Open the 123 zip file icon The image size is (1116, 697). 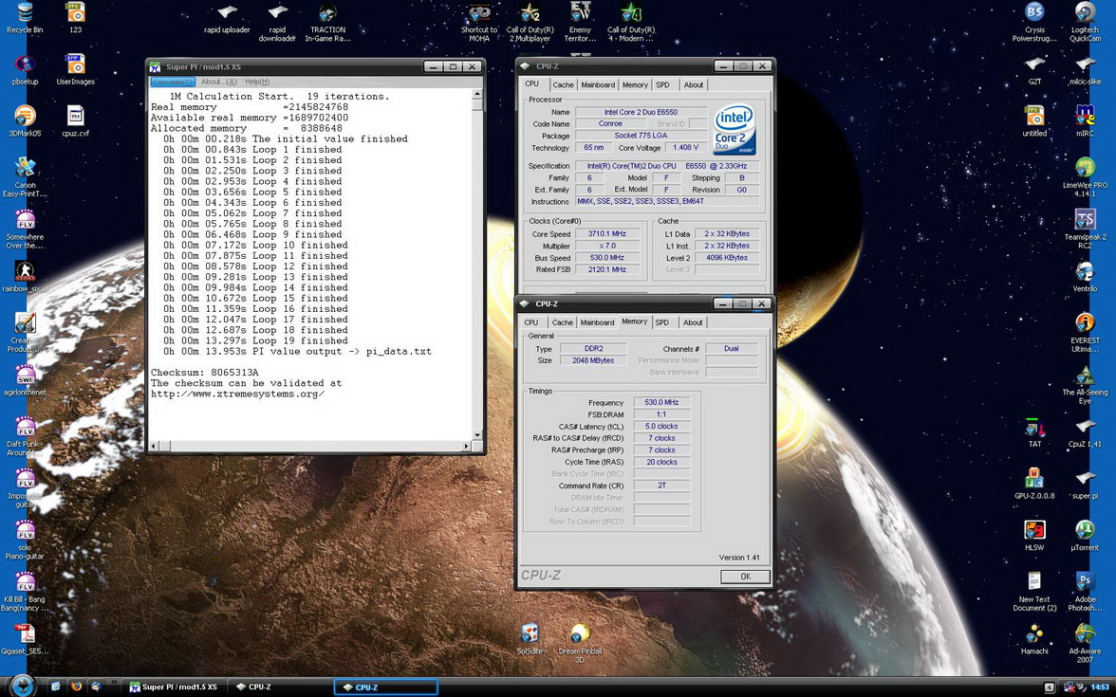pos(76,18)
